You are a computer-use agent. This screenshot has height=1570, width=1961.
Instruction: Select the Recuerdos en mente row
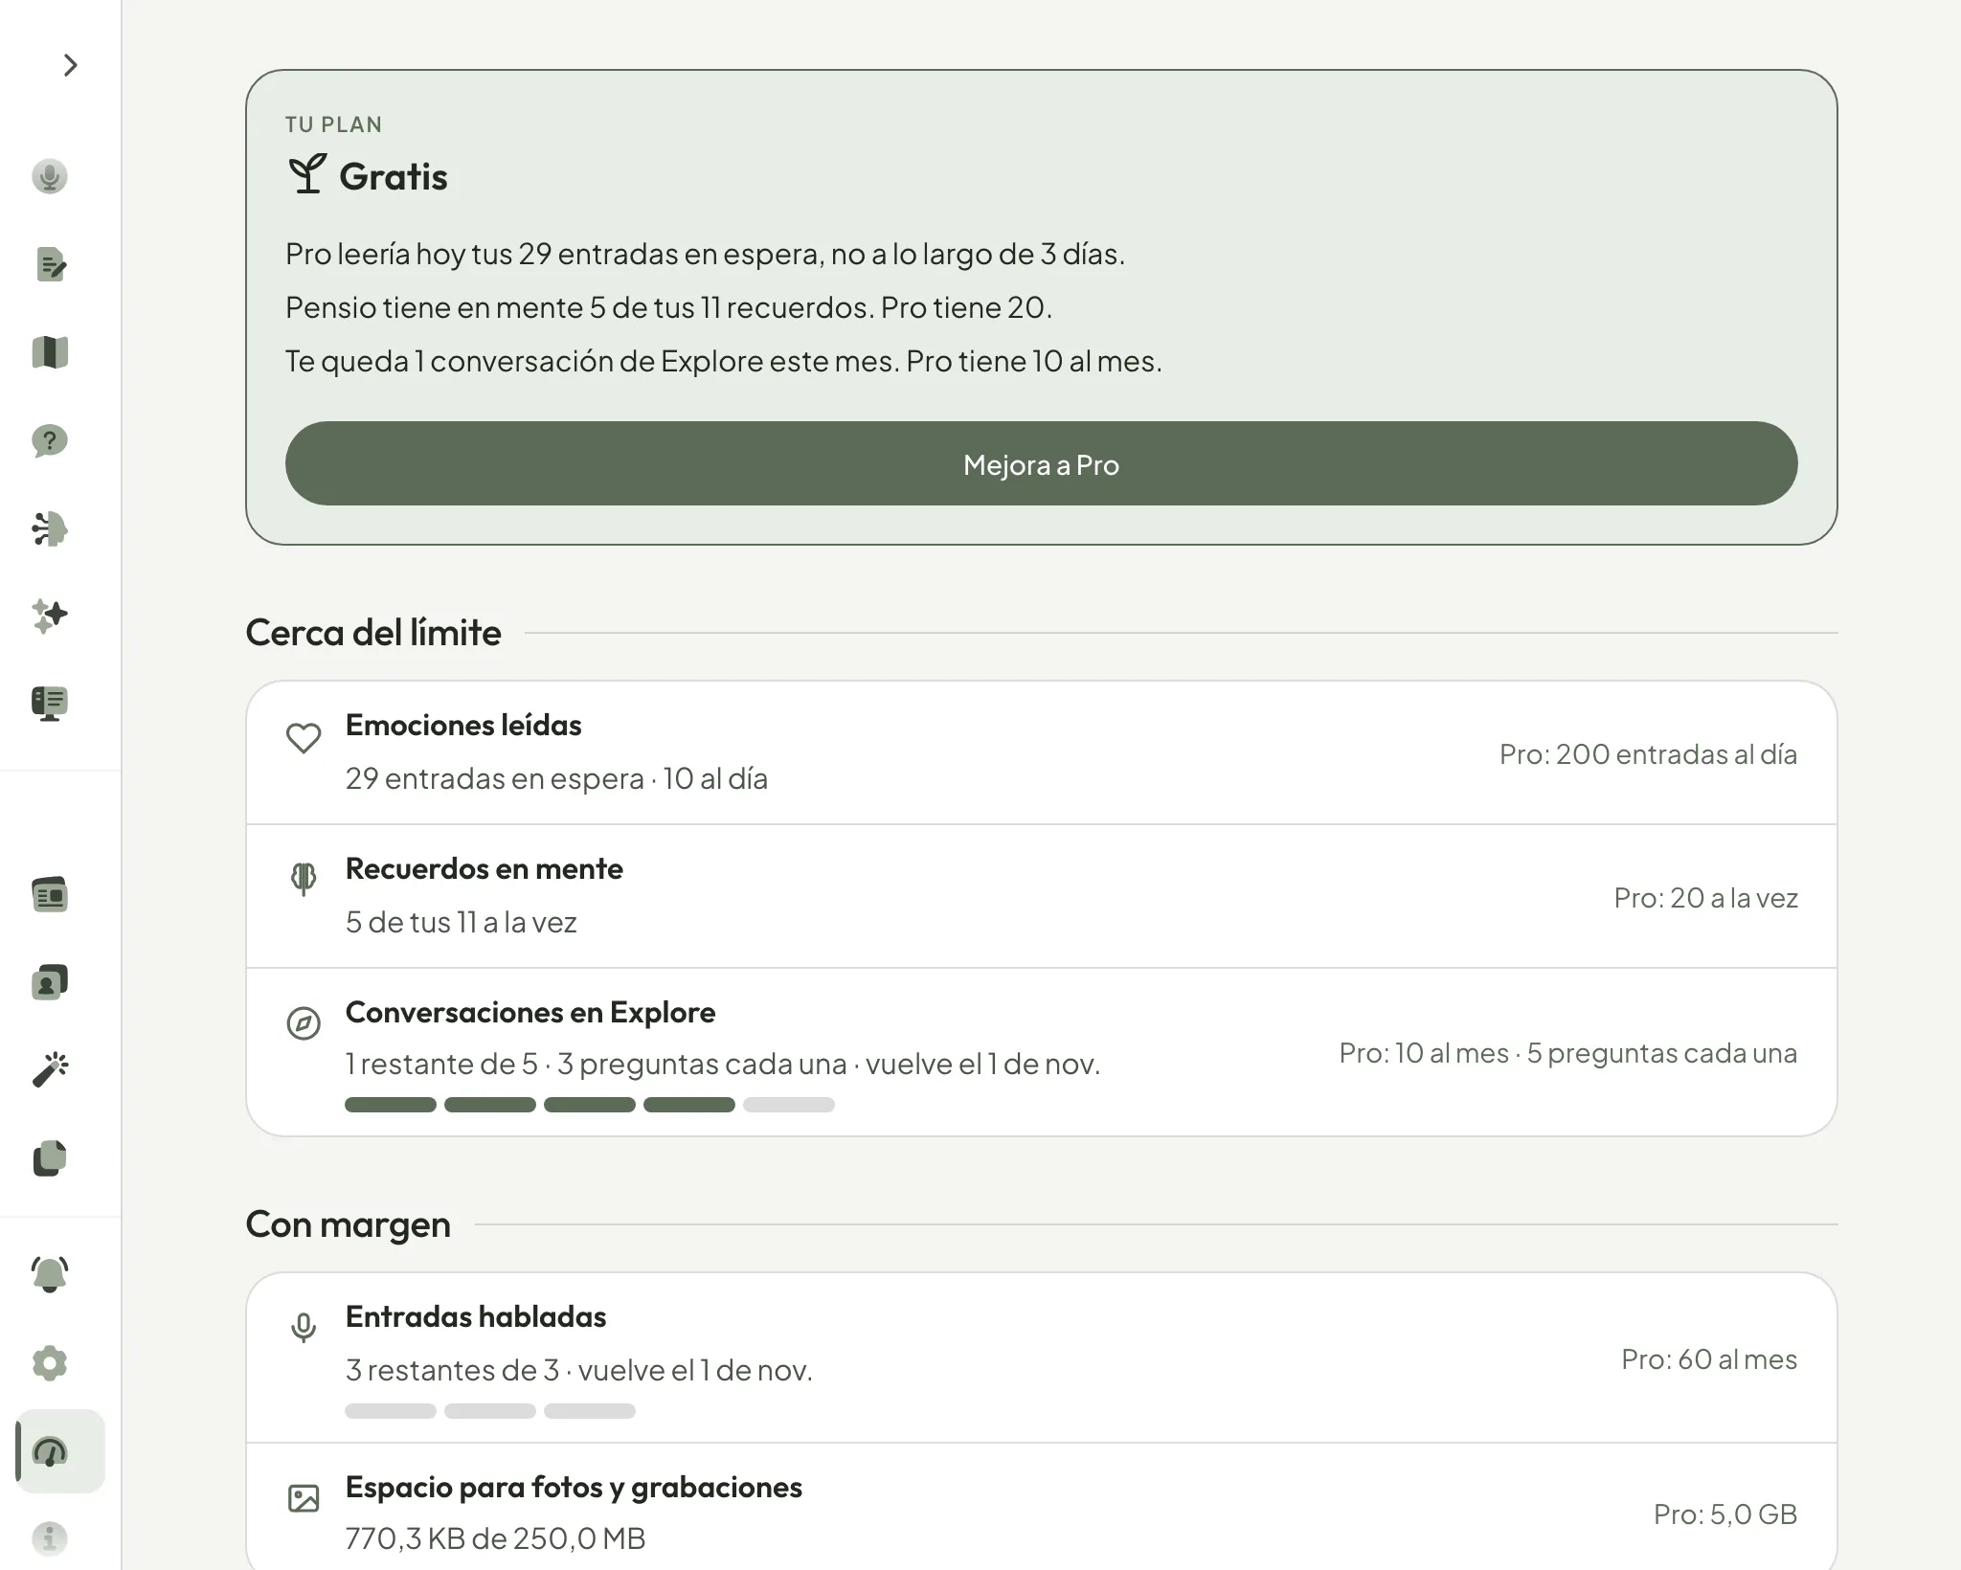click(x=1041, y=896)
